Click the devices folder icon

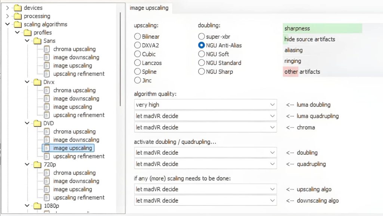(18, 8)
